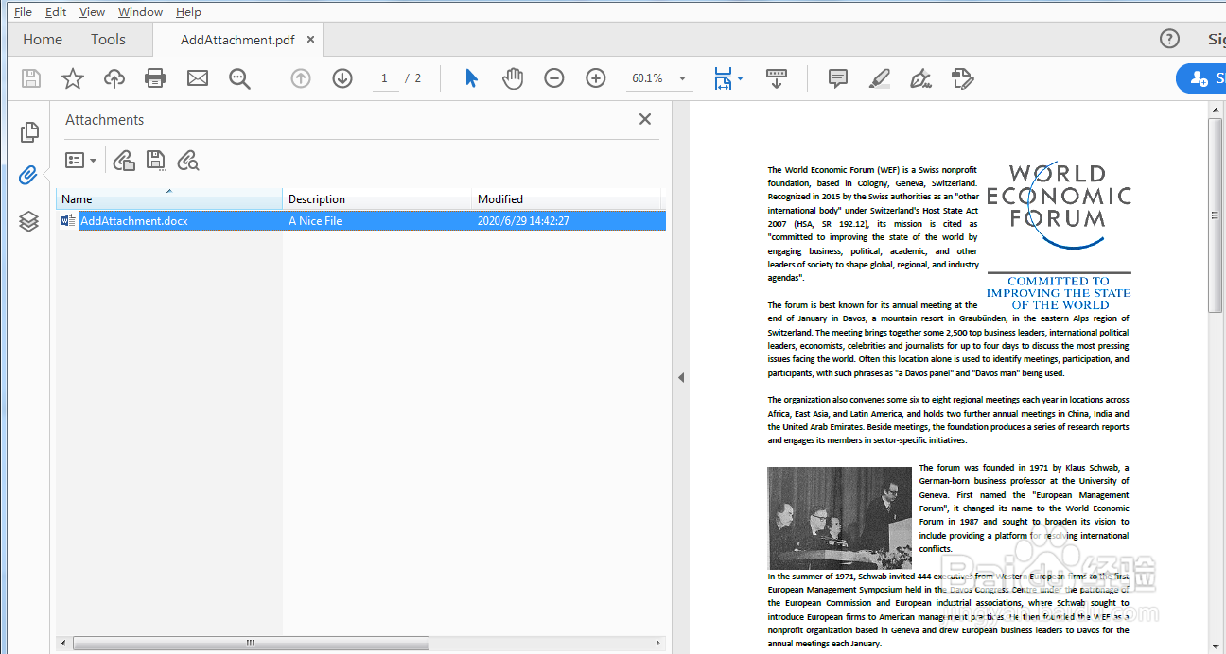Expand the fit page width dropdown arrow
Image resolution: width=1226 pixels, height=654 pixels.
click(741, 78)
